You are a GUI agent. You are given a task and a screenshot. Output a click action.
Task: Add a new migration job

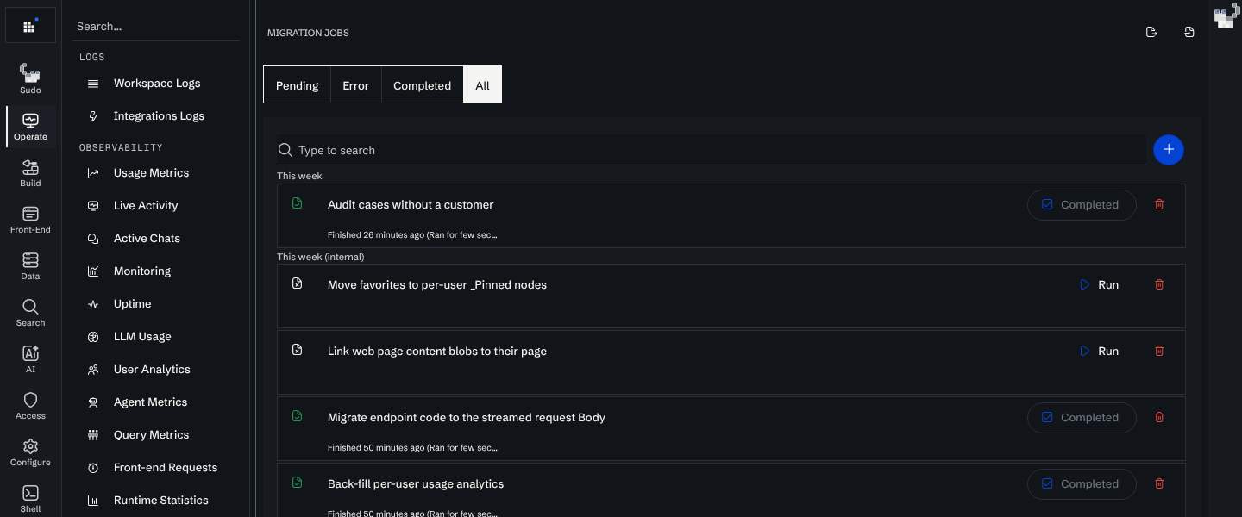[1169, 150]
